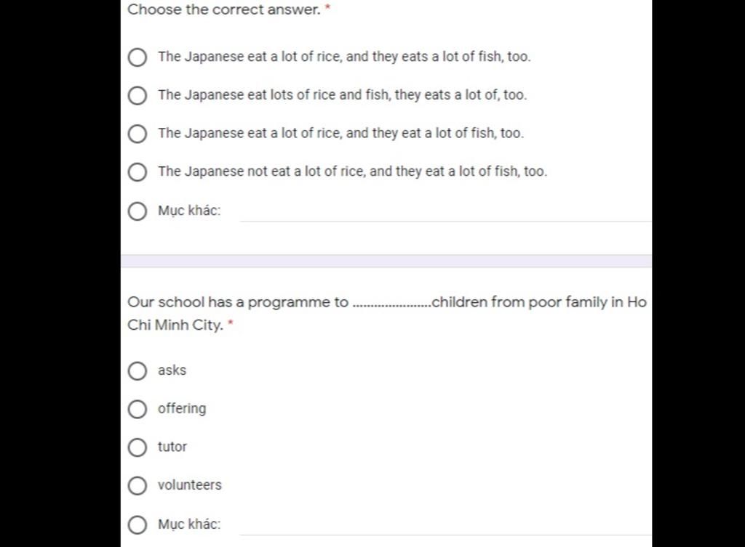
Task: Click the 'asks' option label text
Action: point(172,370)
